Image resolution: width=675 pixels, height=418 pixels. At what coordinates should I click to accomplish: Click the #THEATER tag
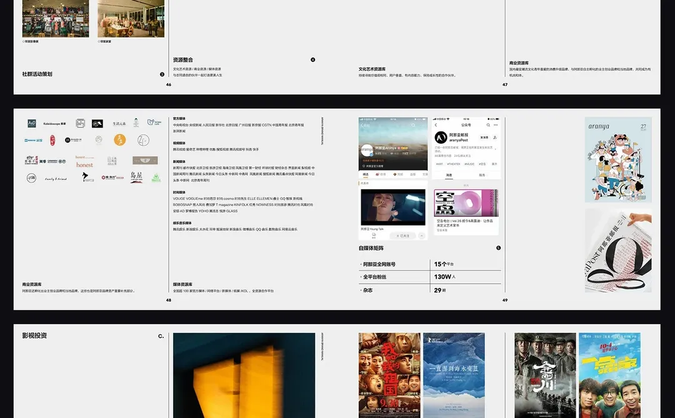point(454,164)
